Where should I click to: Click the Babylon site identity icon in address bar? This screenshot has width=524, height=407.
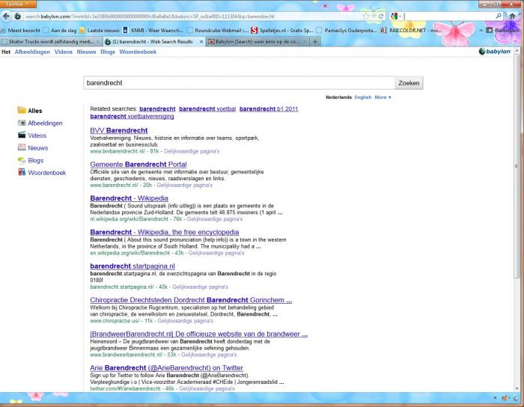click(x=18, y=16)
